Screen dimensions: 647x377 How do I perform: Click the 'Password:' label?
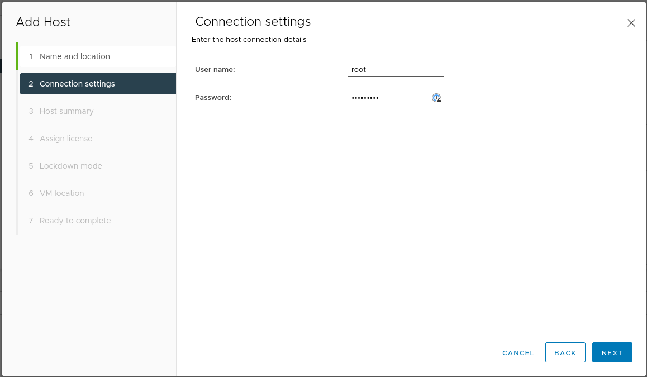coord(213,98)
